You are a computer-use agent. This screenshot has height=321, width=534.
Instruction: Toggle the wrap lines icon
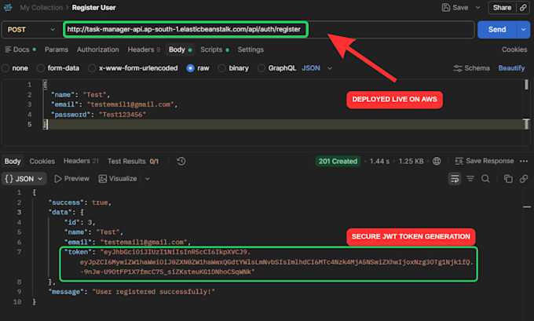tap(455, 179)
